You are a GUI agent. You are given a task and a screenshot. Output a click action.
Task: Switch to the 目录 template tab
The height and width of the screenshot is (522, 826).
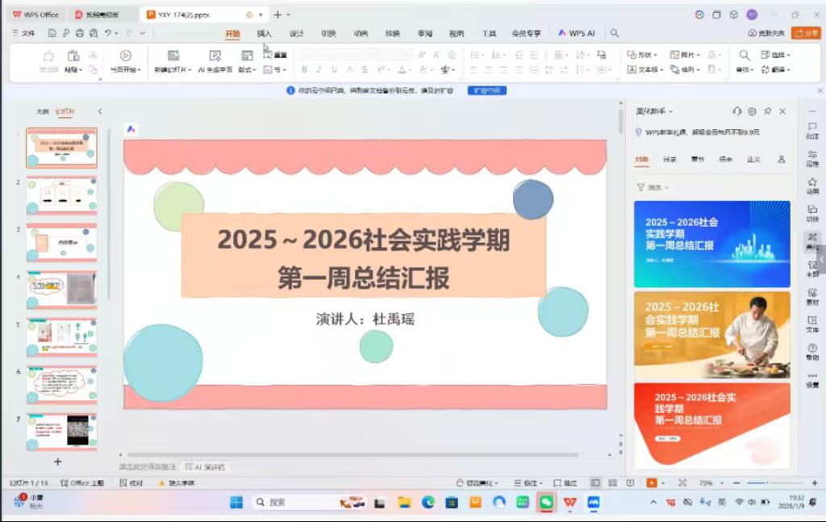pyautogui.click(x=670, y=159)
